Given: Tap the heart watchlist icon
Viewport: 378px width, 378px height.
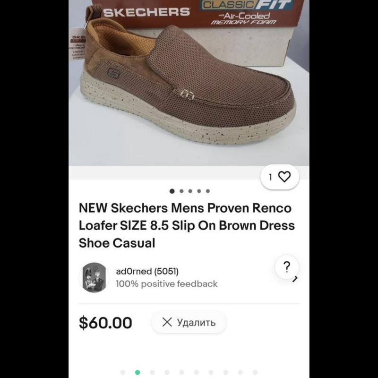Looking at the screenshot, I should (284, 177).
